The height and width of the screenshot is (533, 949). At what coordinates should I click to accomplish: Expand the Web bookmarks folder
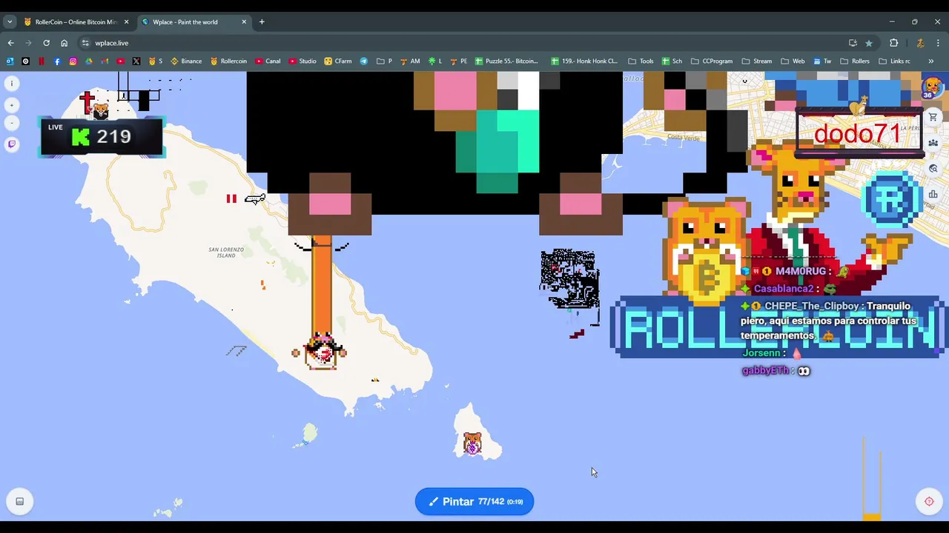pyautogui.click(x=793, y=61)
